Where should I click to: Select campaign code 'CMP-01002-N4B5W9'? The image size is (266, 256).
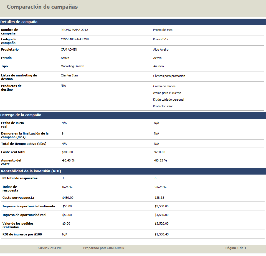[x=75, y=39]
